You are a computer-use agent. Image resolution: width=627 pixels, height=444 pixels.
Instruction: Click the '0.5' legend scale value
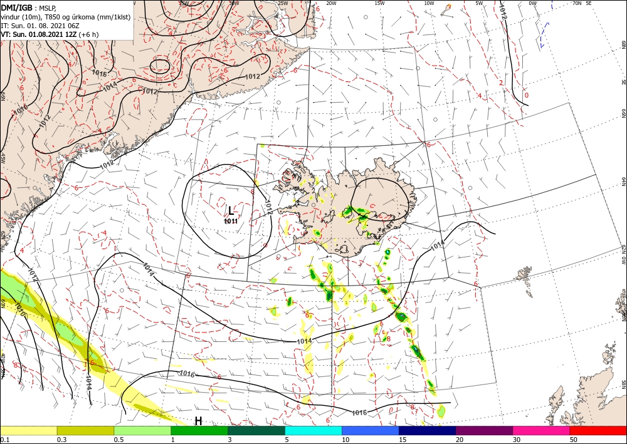[x=119, y=440]
